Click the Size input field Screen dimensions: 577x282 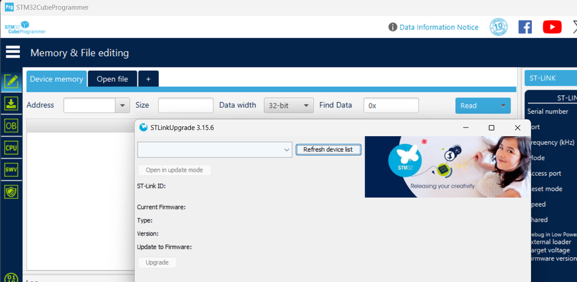click(x=186, y=106)
